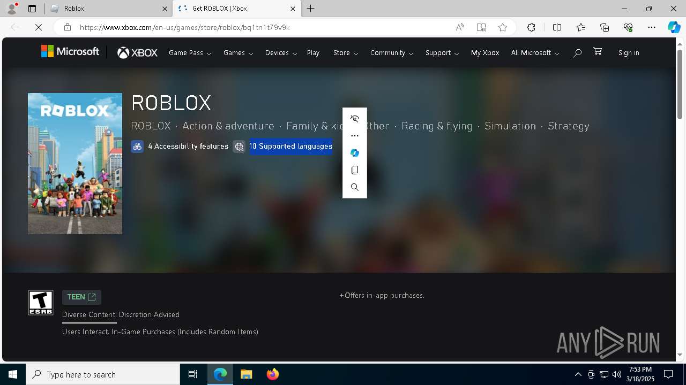Stop loading the page
The height and width of the screenshot is (385, 686).
point(39,27)
